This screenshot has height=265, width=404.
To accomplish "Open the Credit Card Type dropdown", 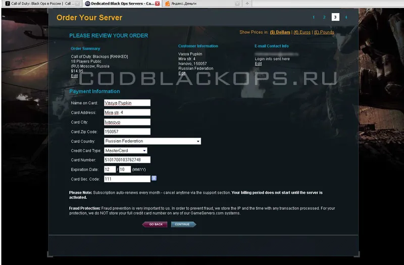I will [126, 150].
